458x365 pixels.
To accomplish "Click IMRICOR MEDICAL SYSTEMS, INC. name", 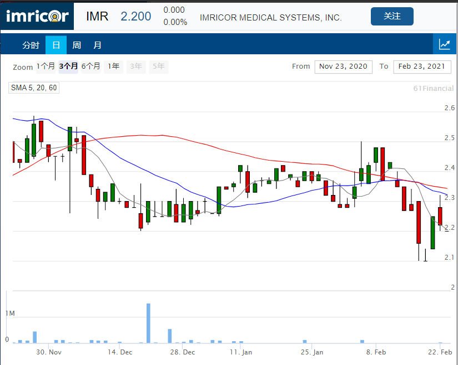I will (x=271, y=18).
